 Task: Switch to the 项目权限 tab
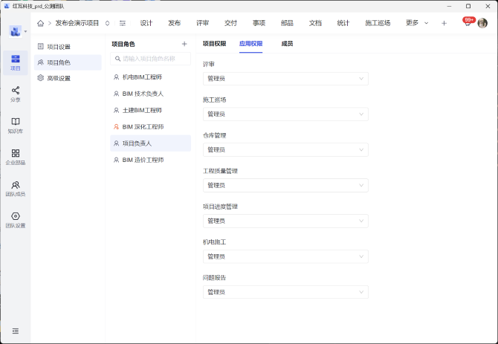[214, 44]
